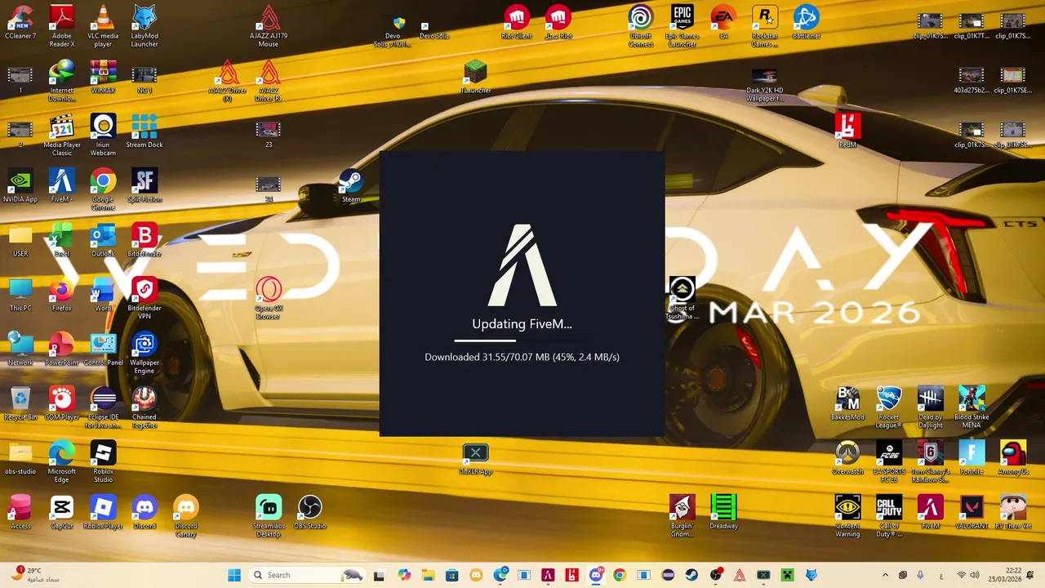Screen dimensions: 1045x588
Task: Open the GOM Player desktop shortcut
Action: click(62, 404)
